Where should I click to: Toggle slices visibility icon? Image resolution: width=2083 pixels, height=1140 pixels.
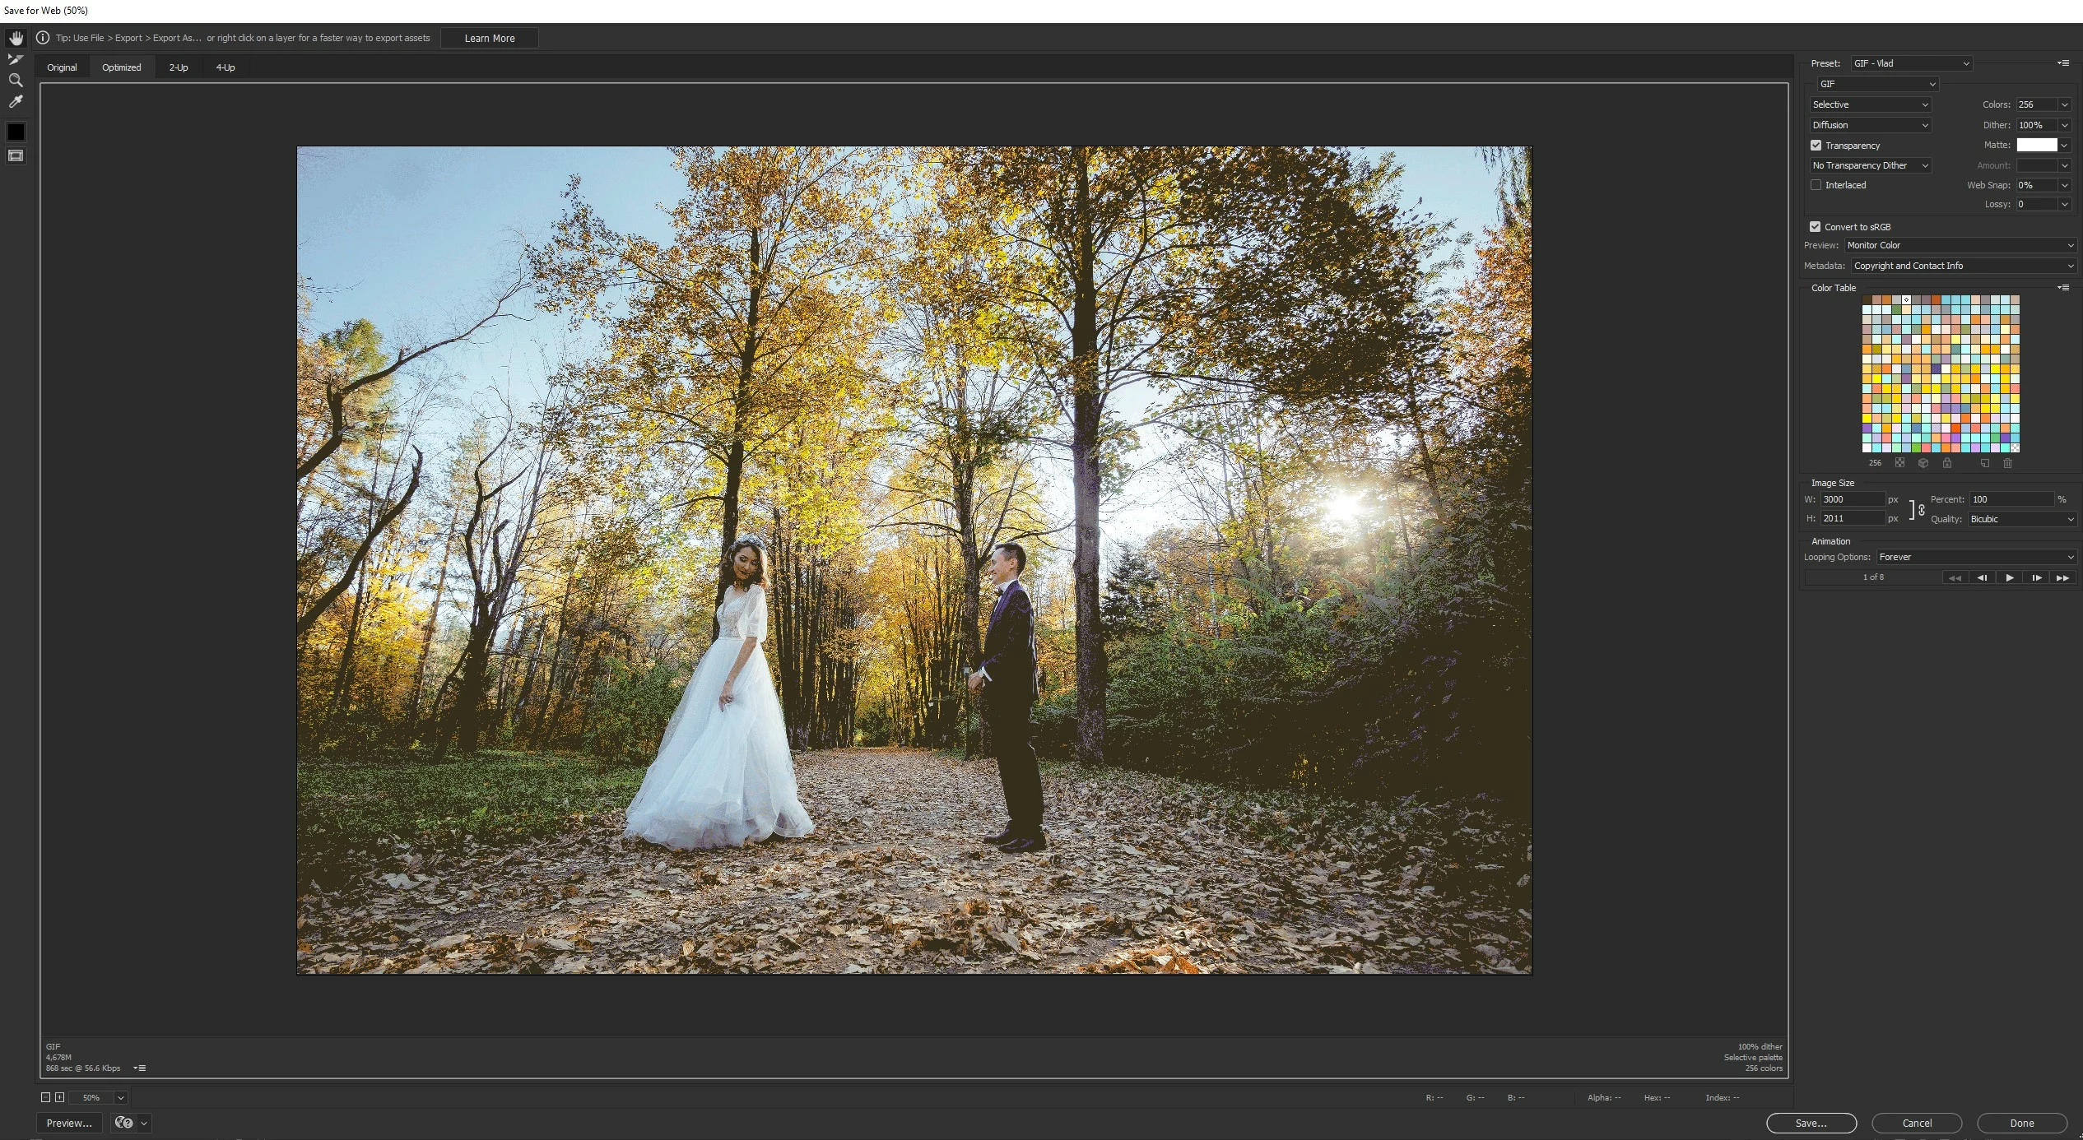(x=16, y=156)
